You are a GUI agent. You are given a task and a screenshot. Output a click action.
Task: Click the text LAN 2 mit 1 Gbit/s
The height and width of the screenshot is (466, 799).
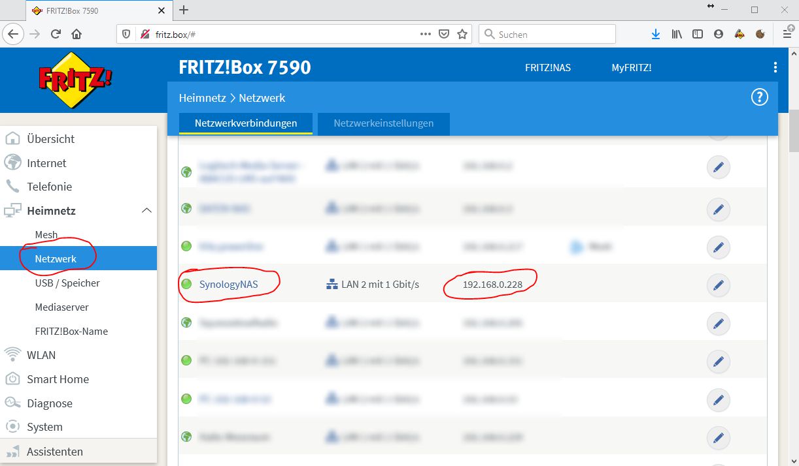(x=380, y=285)
